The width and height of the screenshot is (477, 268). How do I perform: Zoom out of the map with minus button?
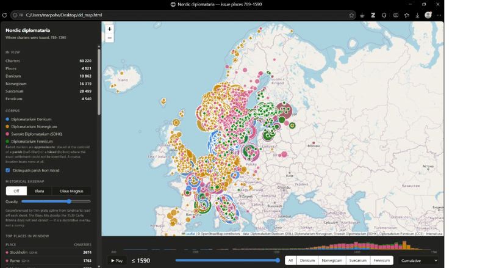coord(110,38)
